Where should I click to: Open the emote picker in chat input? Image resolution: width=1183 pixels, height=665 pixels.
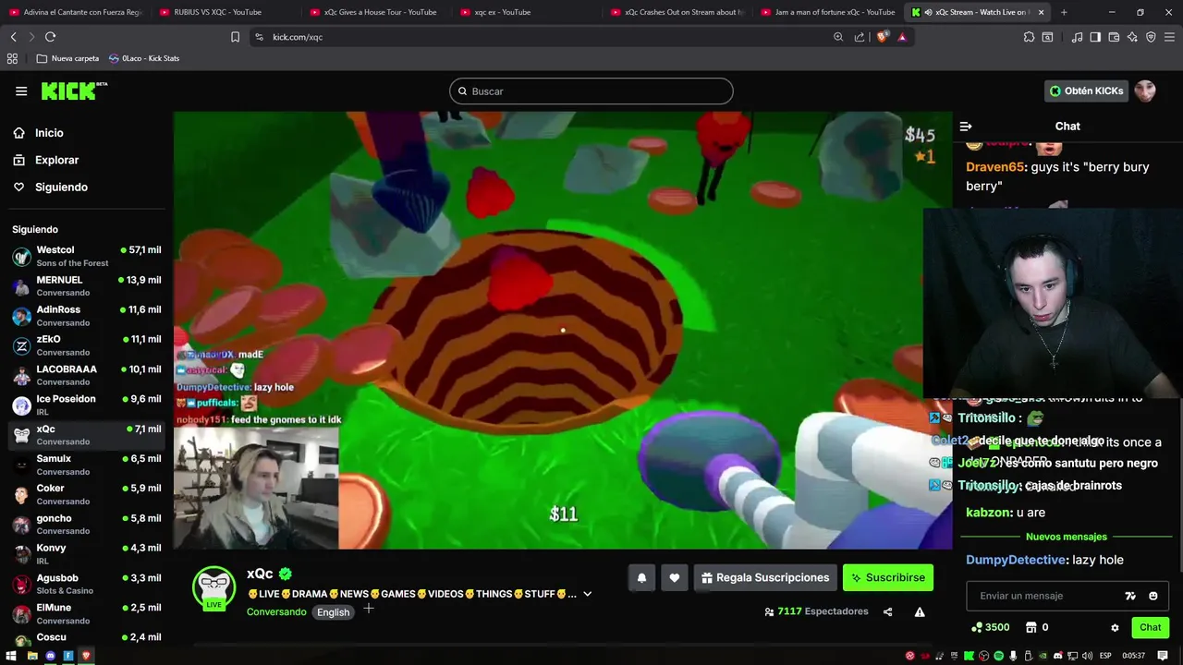[x=1153, y=596]
